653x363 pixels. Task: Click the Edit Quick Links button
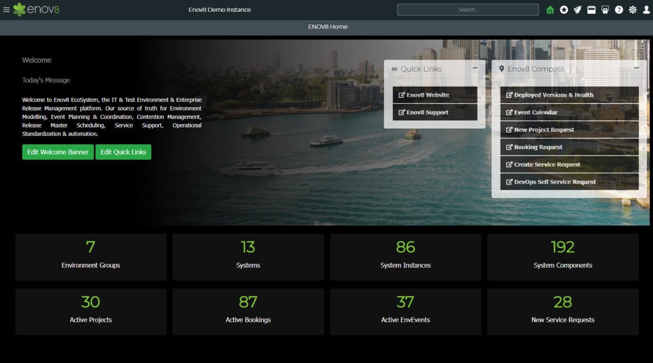(123, 152)
